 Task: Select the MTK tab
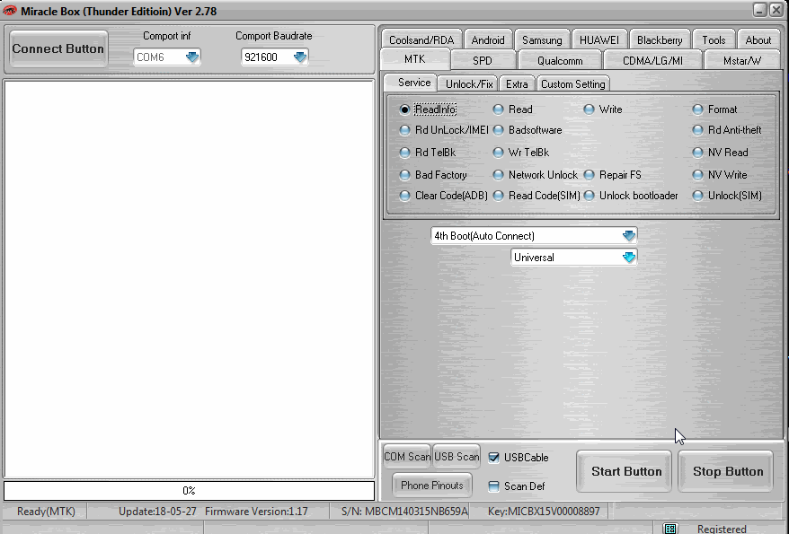414,59
